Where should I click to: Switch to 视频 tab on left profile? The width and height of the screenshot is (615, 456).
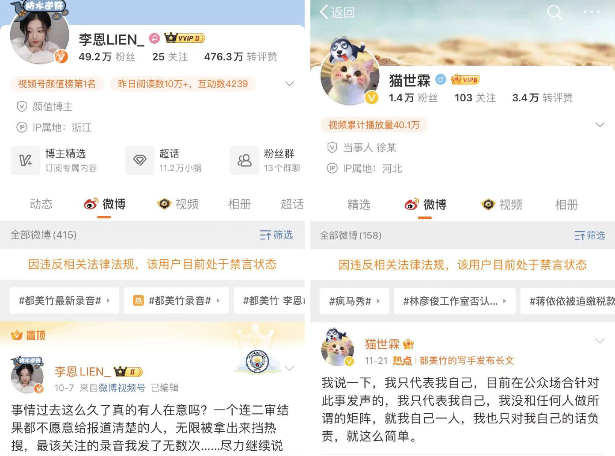pyautogui.click(x=178, y=204)
